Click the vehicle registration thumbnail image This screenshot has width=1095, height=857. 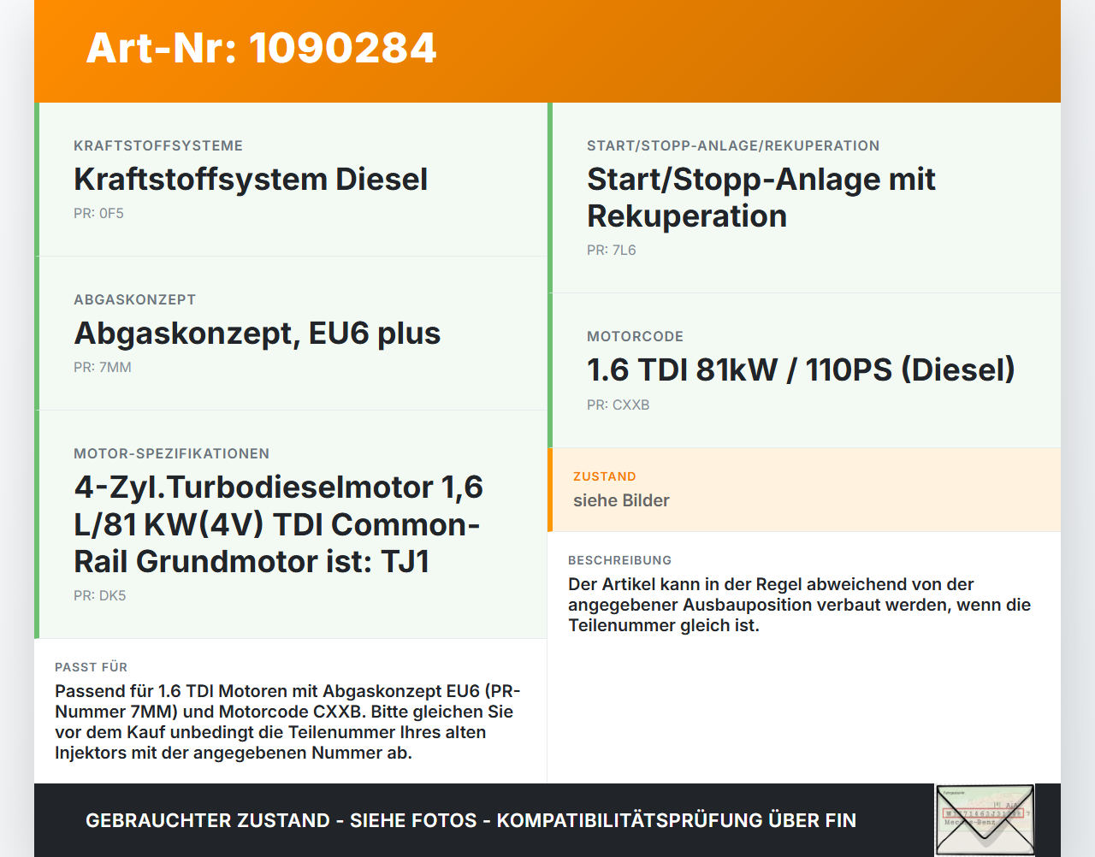[x=985, y=819]
